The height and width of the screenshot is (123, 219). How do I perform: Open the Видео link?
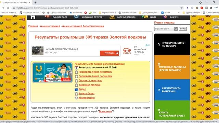(x=82, y=89)
